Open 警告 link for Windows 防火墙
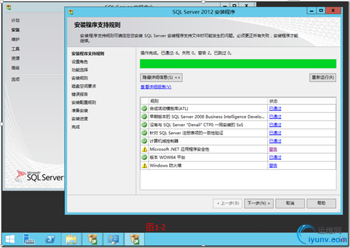 pyautogui.click(x=273, y=166)
